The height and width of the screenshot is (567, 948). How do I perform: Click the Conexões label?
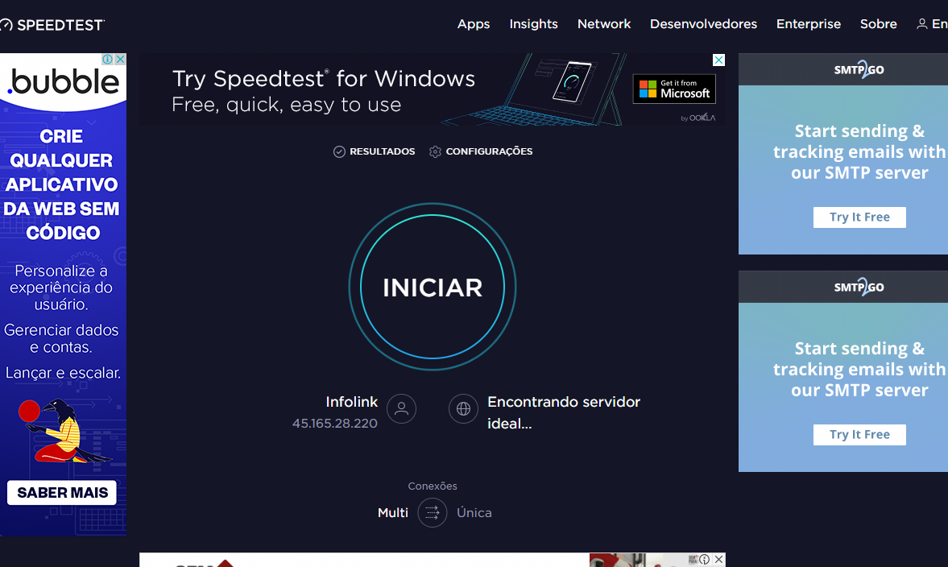(433, 486)
